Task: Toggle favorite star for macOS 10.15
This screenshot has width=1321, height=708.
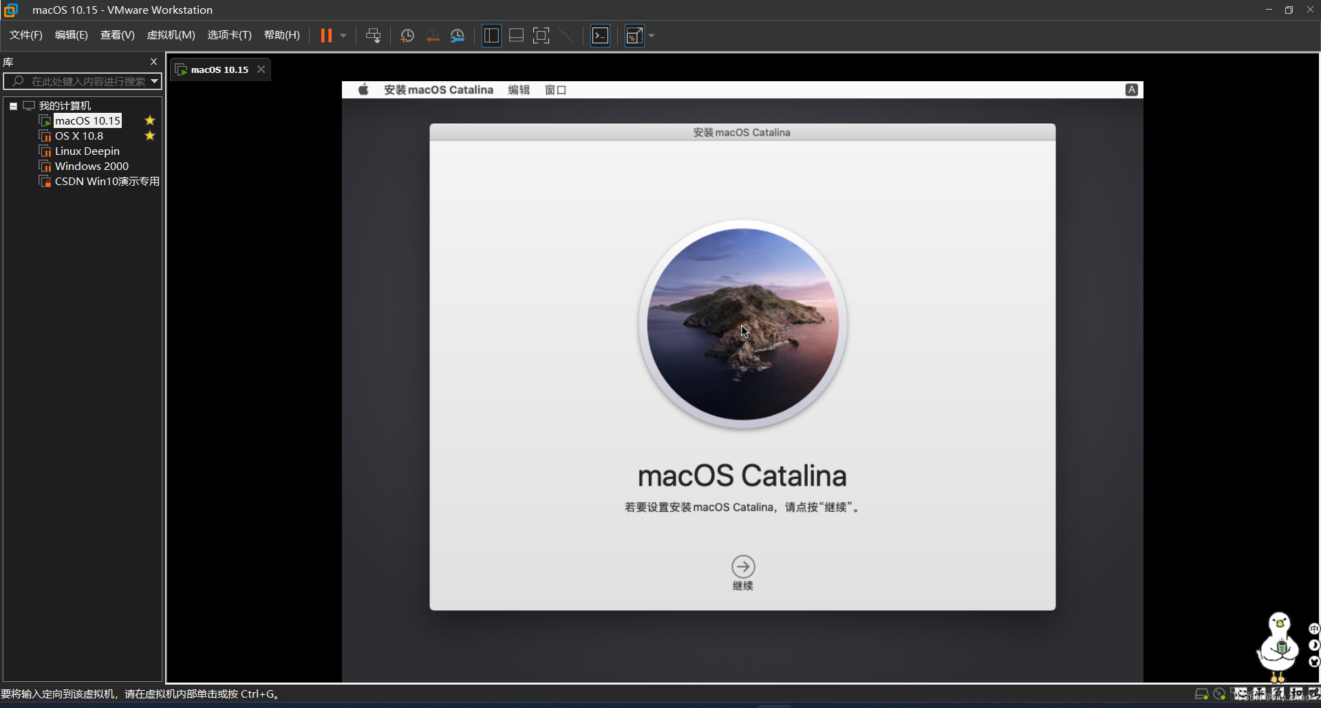Action: pos(150,120)
